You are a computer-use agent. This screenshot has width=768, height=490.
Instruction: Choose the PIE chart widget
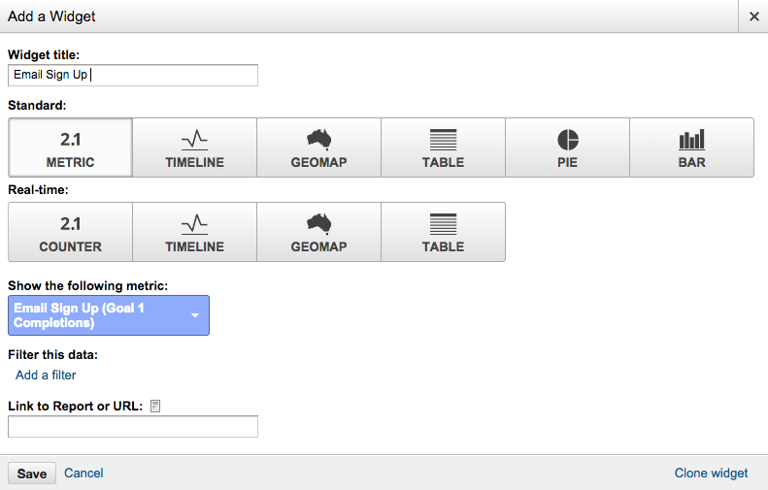[568, 147]
